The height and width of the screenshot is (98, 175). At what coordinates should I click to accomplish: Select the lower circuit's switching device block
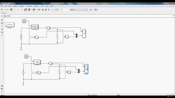(x=37, y=62)
